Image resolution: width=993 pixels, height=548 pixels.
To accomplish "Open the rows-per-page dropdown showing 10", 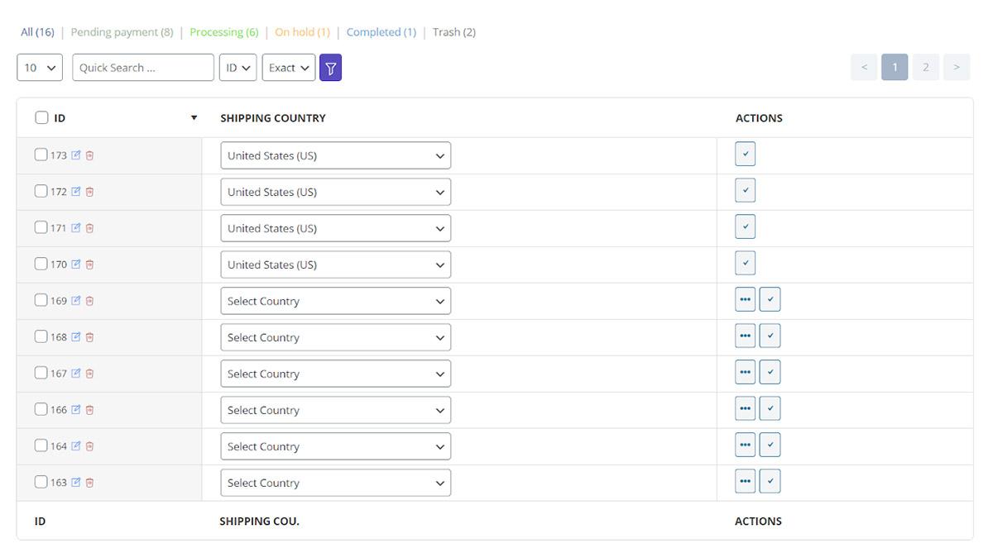I will pyautogui.click(x=40, y=68).
